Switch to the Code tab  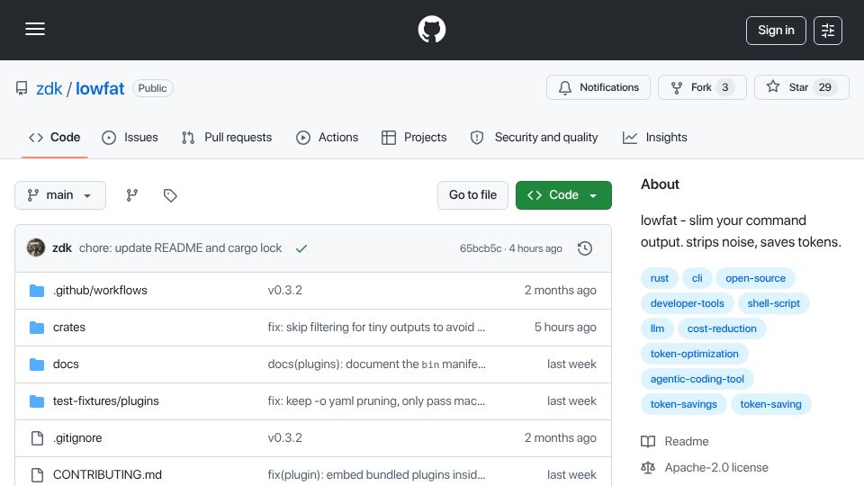pyautogui.click(x=55, y=137)
